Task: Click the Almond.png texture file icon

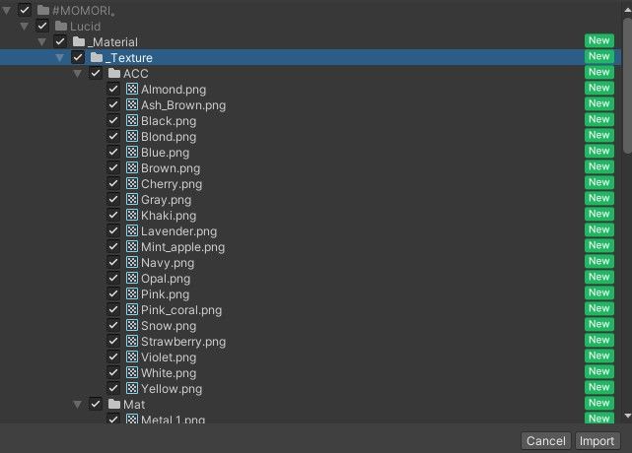Action: pyautogui.click(x=132, y=89)
